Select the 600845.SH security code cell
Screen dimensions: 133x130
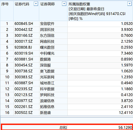(x=26, y=24)
